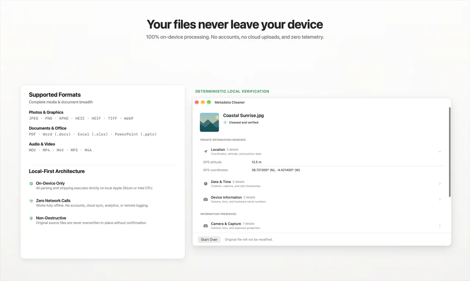Image resolution: width=470 pixels, height=281 pixels.
Task: Click the JPEG format list line
Action: [81, 118]
